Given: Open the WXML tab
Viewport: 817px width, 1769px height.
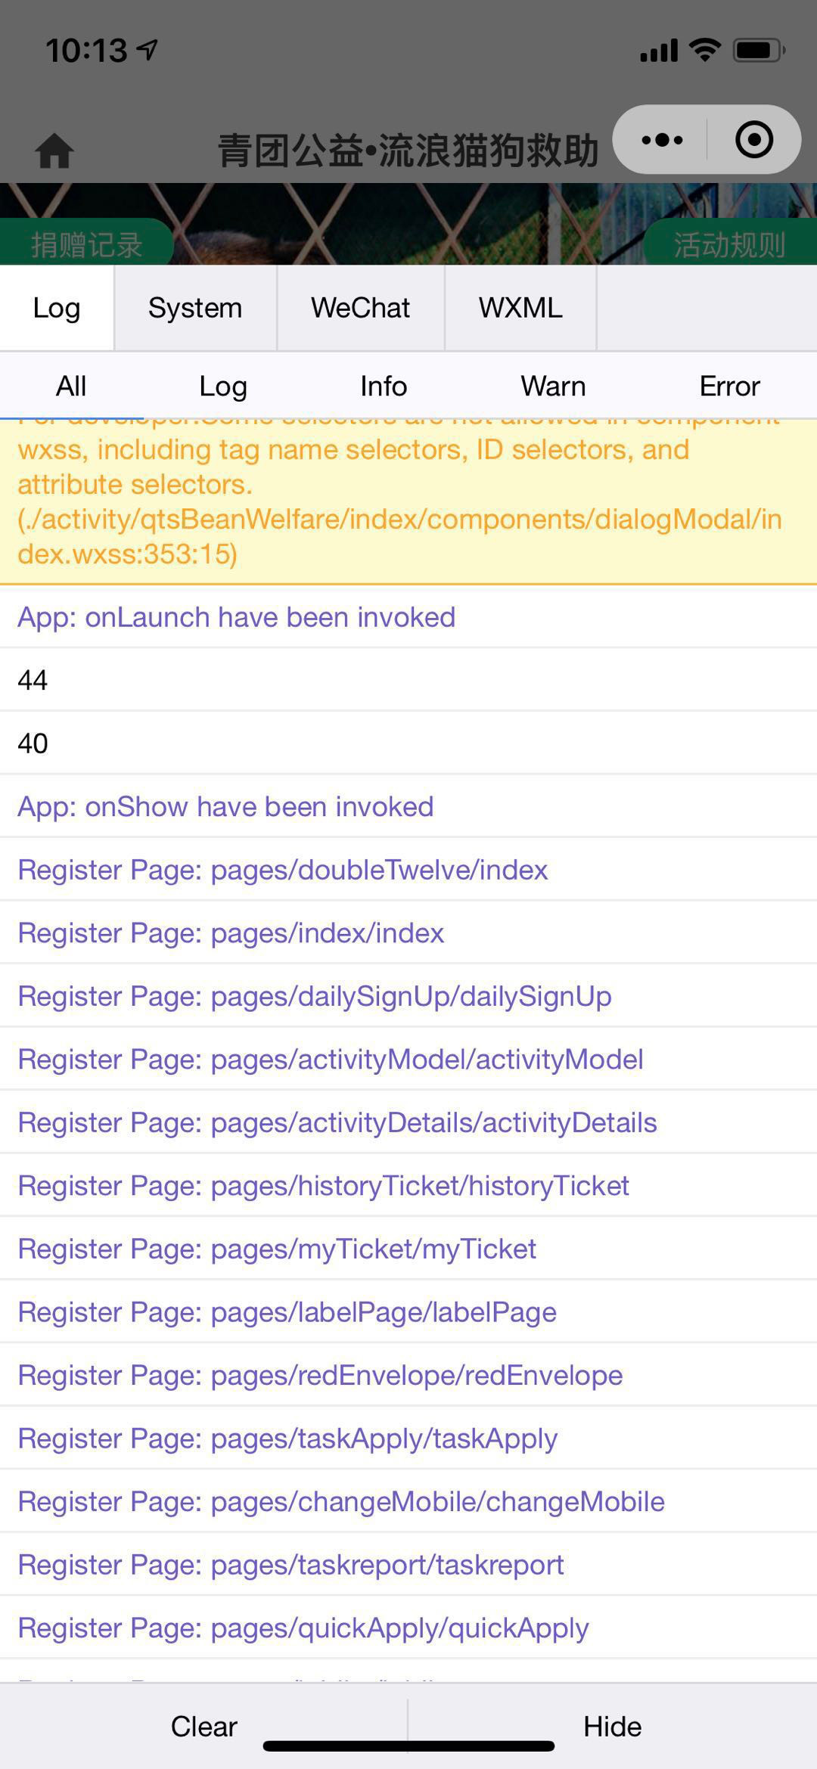Looking at the screenshot, I should pyautogui.click(x=520, y=308).
